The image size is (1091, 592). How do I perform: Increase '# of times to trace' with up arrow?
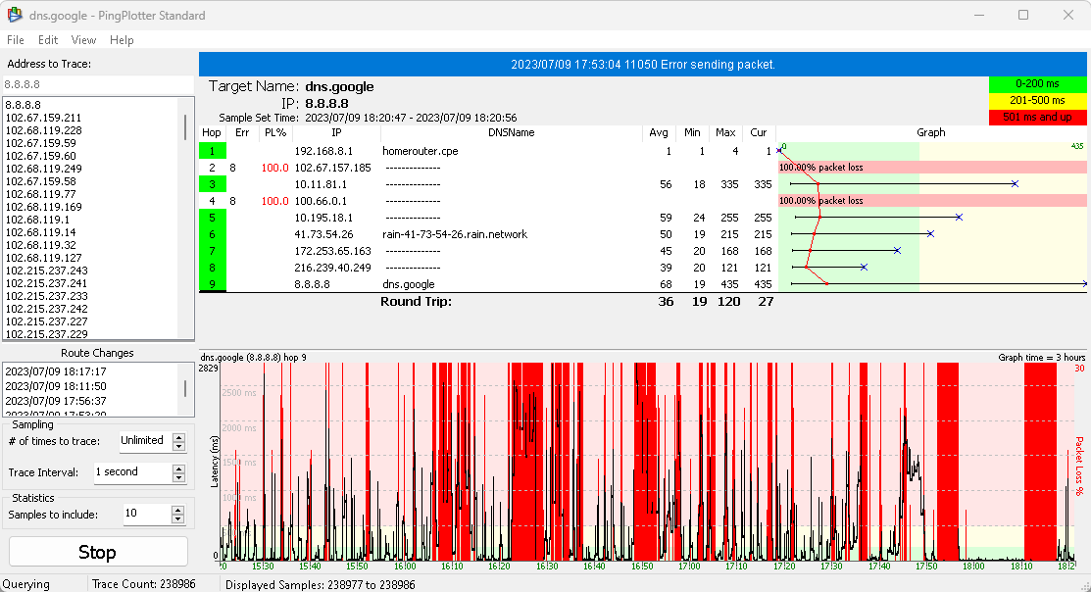[178, 437]
